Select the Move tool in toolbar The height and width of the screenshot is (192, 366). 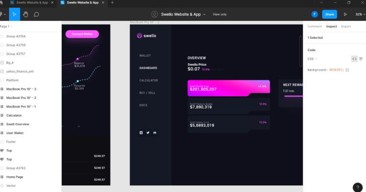[x=14, y=14]
